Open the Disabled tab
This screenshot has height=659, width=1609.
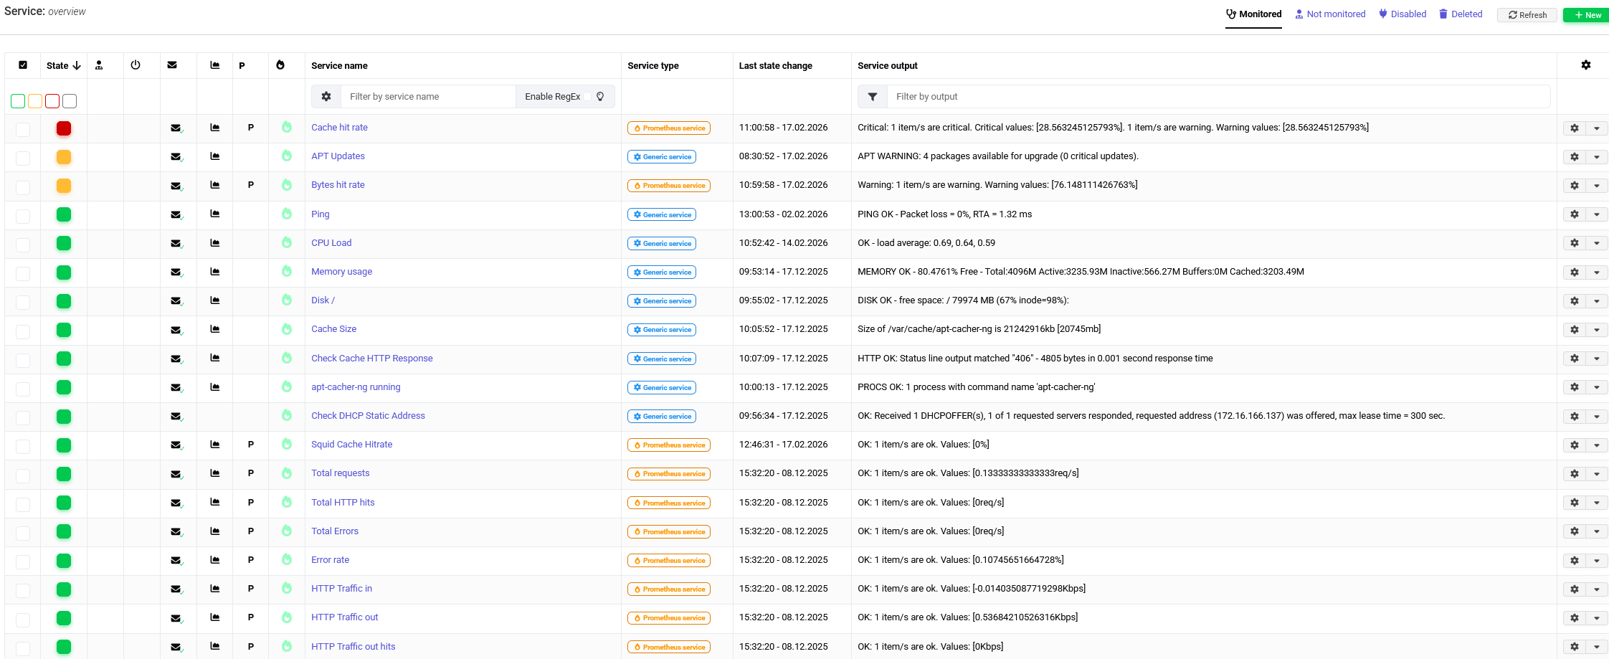coord(1402,14)
